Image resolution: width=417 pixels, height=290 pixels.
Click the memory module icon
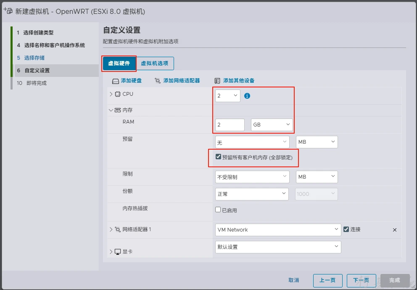click(118, 110)
